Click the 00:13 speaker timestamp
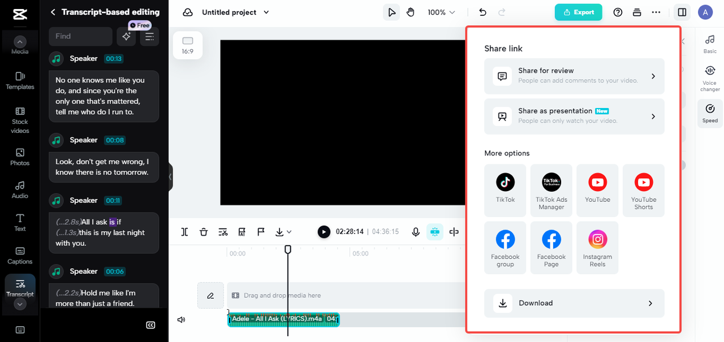724x342 pixels. (x=114, y=59)
